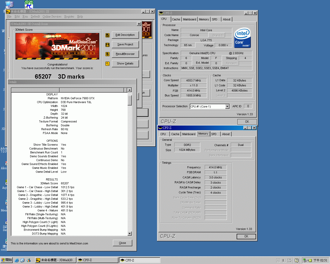Open the File menu in 3DMark2001
The image size is (330, 264).
[9, 16]
